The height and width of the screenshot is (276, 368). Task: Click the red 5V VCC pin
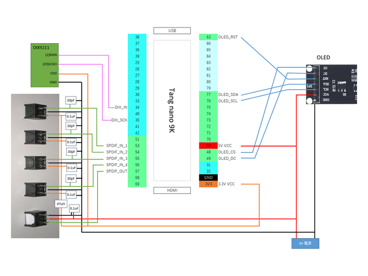pos(208,146)
